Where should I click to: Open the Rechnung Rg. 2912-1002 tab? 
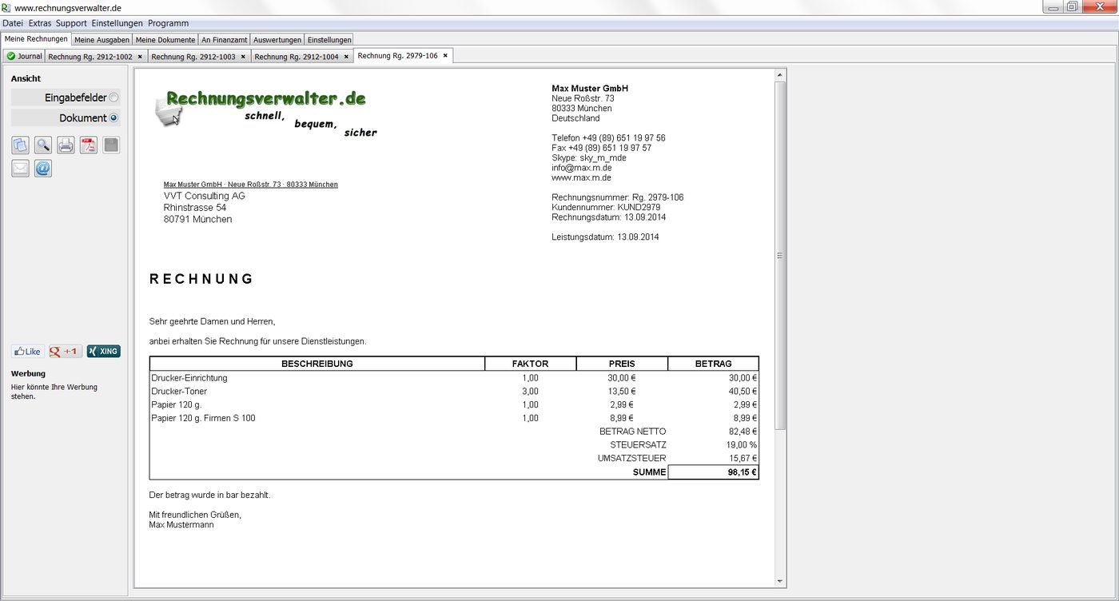coord(90,57)
